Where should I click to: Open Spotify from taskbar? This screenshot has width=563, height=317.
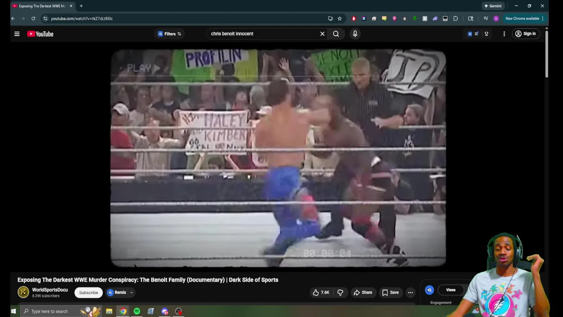137,311
